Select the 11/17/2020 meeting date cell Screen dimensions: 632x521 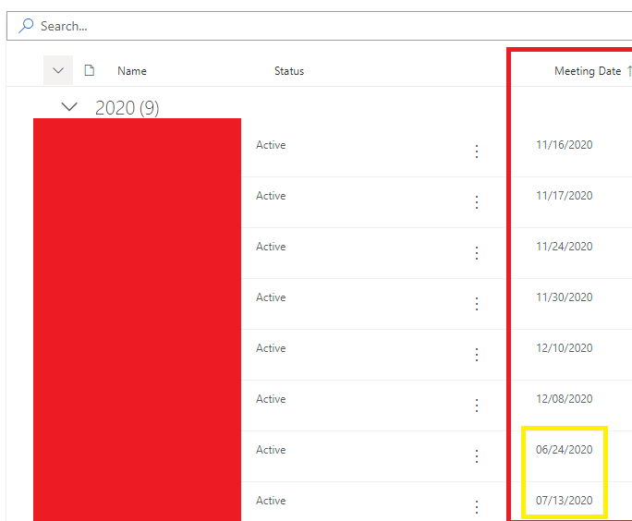[x=564, y=196]
